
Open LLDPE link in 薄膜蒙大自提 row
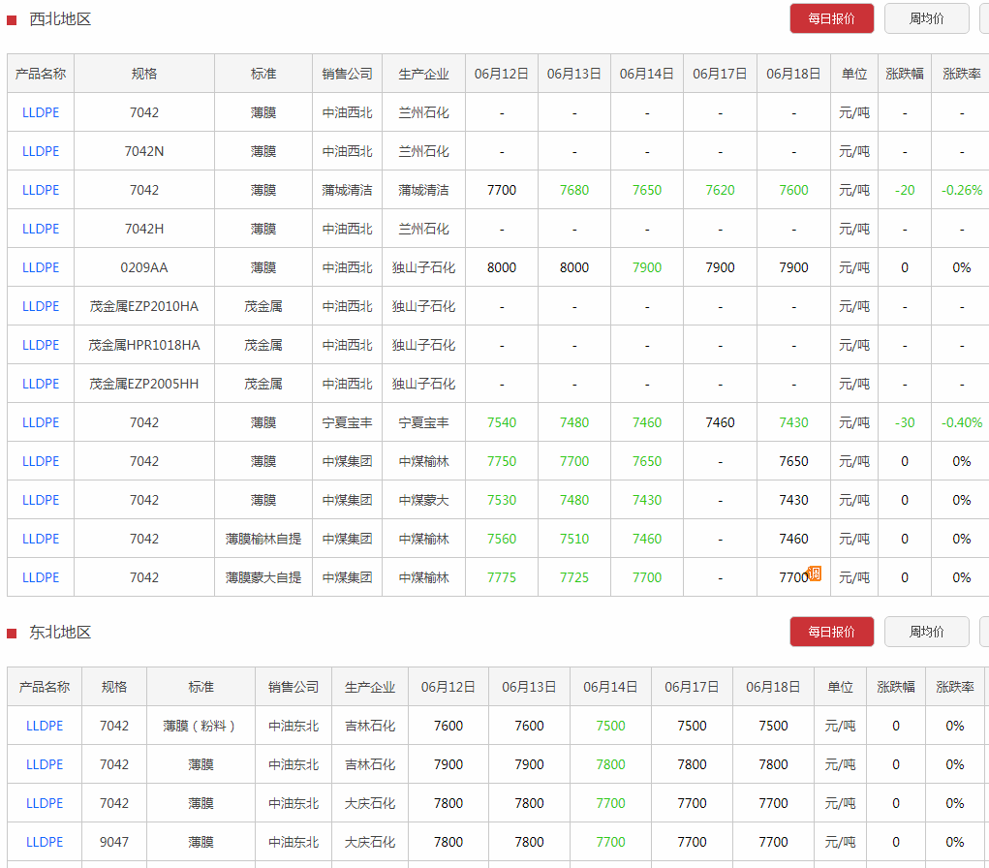[41, 577]
